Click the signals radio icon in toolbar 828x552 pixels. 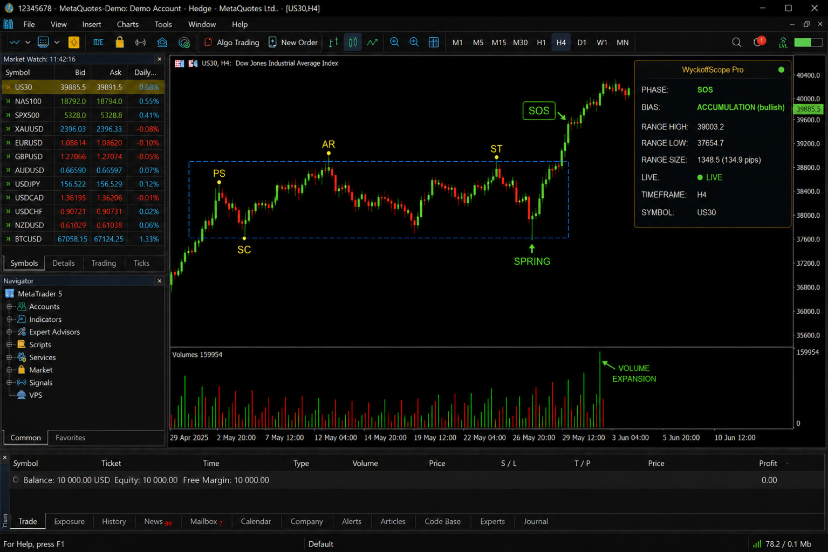[141, 42]
